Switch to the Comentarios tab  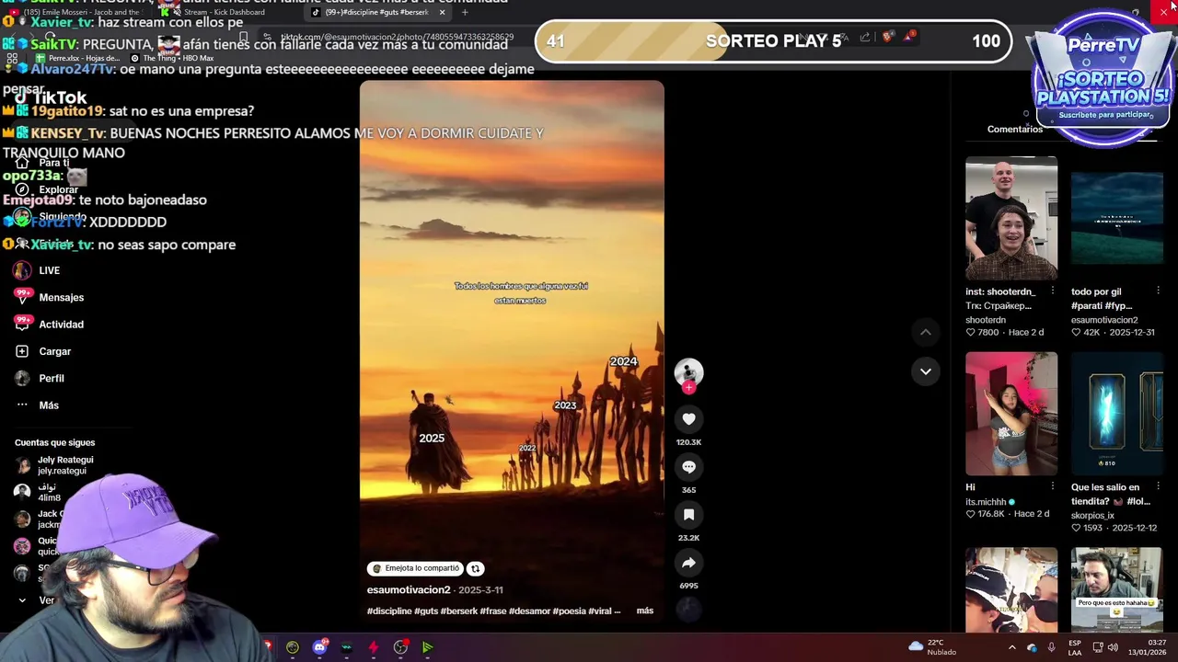[x=1015, y=129]
